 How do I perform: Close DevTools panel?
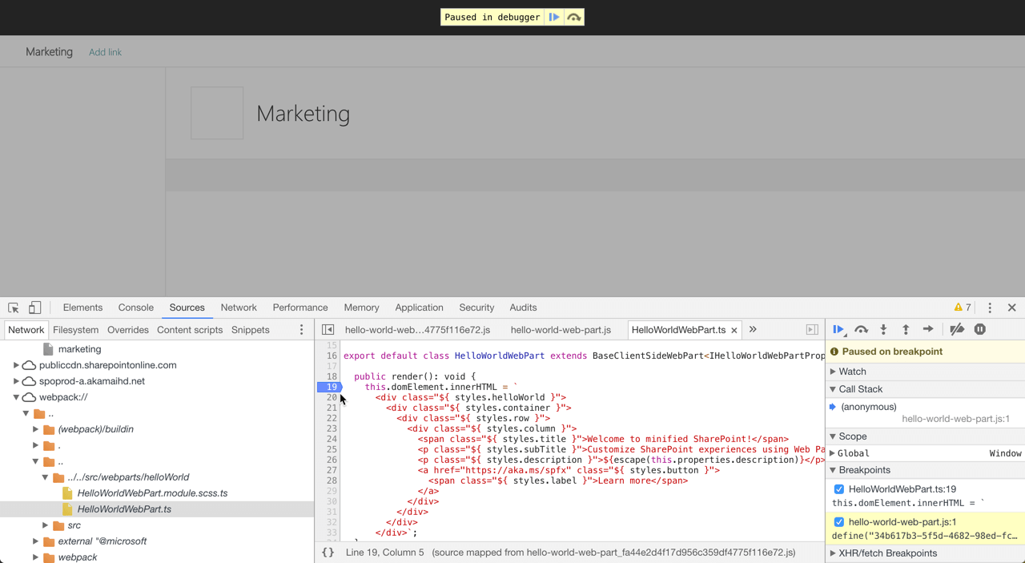pos(1012,308)
